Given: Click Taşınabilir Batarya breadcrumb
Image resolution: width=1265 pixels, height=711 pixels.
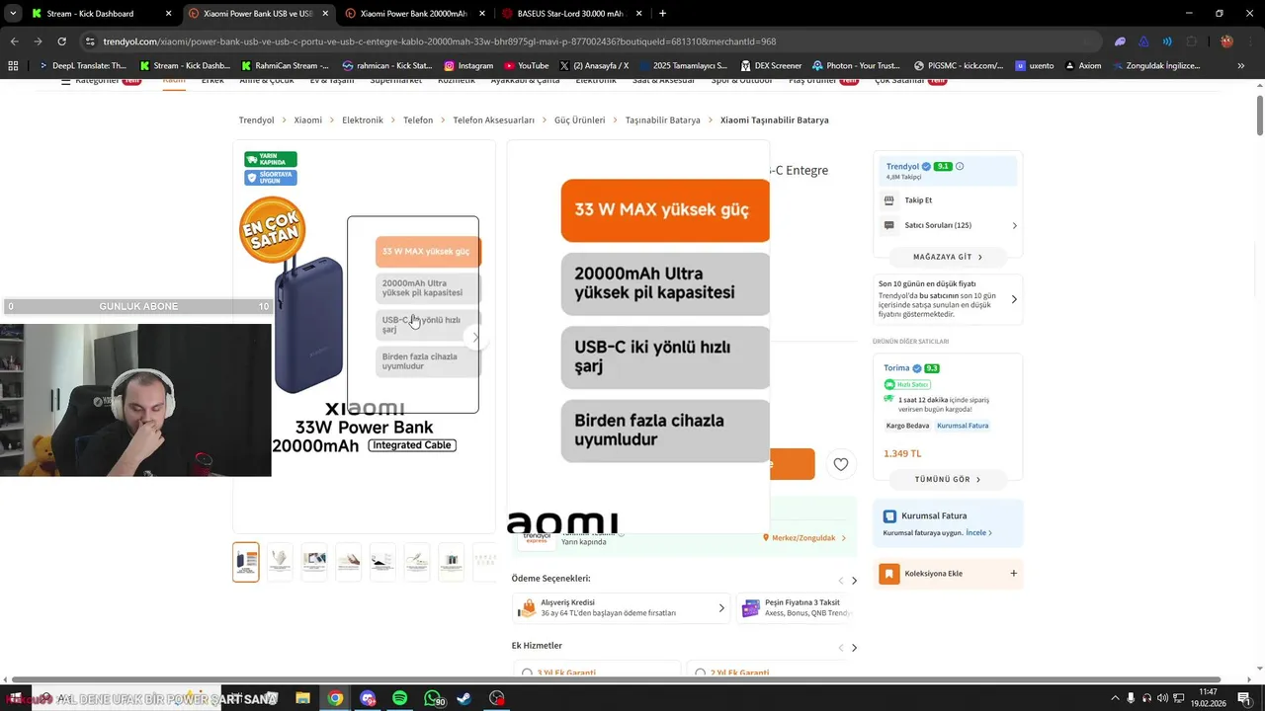Looking at the screenshot, I should [x=662, y=120].
